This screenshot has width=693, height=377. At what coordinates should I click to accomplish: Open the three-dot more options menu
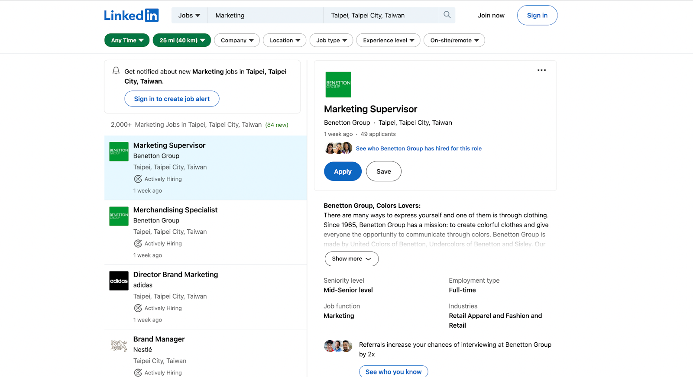(x=541, y=70)
